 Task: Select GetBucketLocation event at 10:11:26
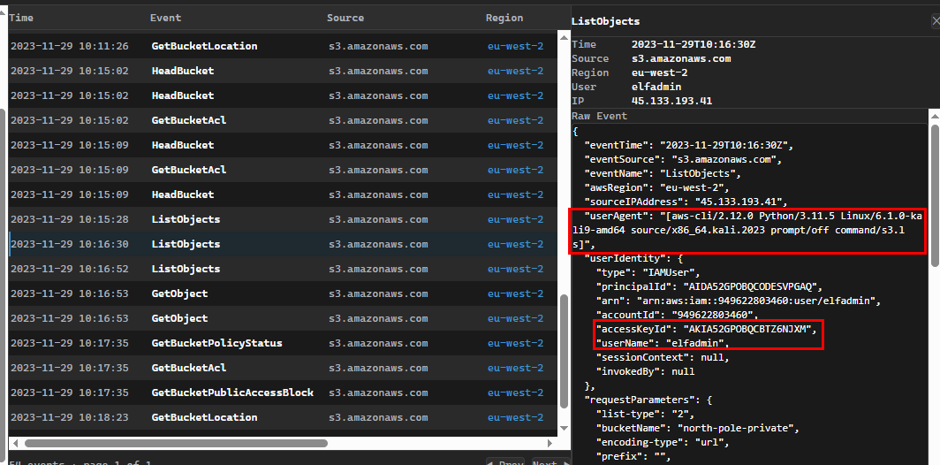point(283,46)
